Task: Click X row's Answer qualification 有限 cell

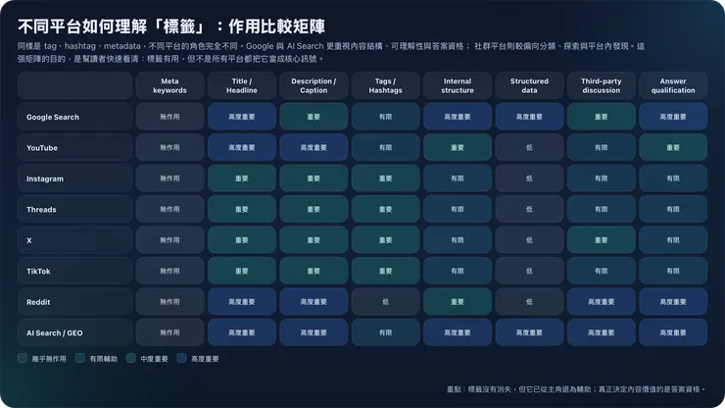Action: coord(673,240)
